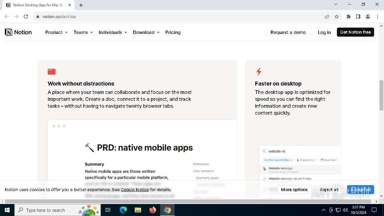The width and height of the screenshot is (384, 216).
Task: Click the Faster on desktop heading
Action: [278, 84]
